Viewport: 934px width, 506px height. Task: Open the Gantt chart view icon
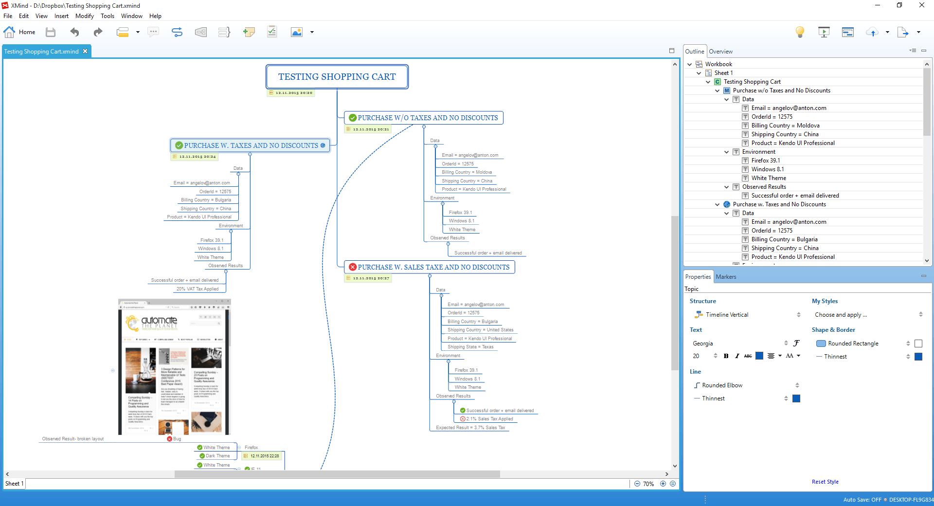click(848, 32)
